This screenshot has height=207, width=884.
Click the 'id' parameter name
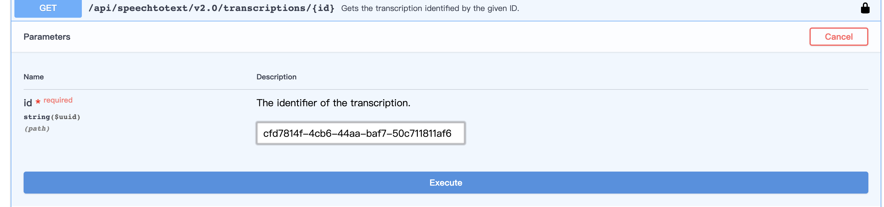[x=28, y=103]
